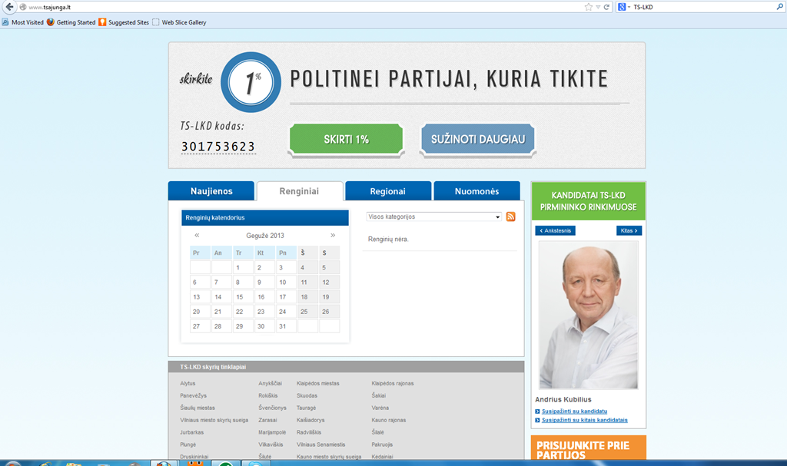The image size is (787, 466).
Task: Expand the Visos kategorijos dropdown
Action: coord(433,216)
